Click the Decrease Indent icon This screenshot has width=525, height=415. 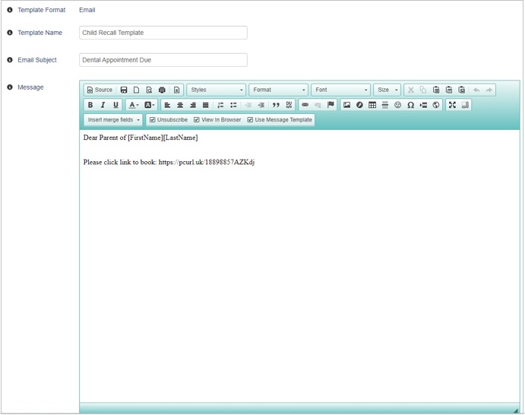coord(248,105)
